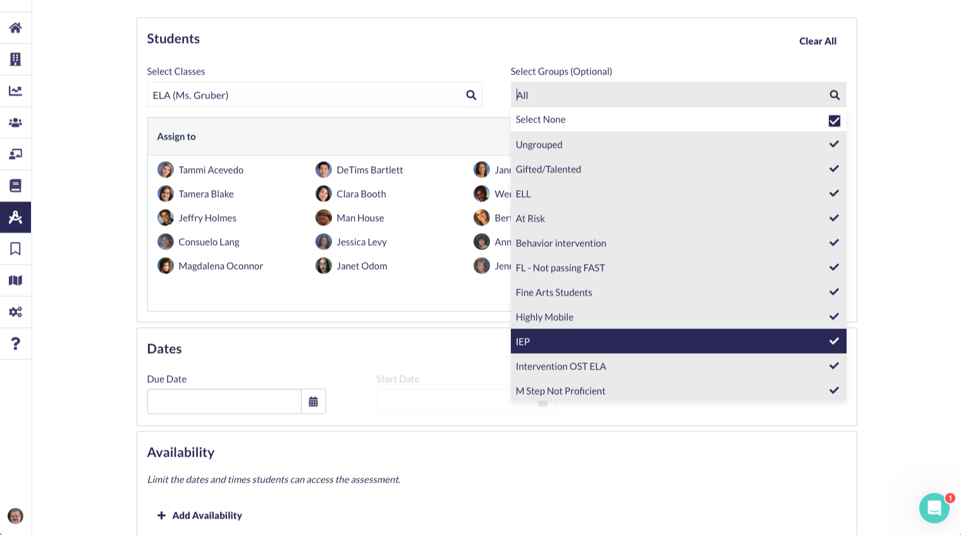Open the Select Groups dropdown search
961x535 pixels.
(835, 95)
